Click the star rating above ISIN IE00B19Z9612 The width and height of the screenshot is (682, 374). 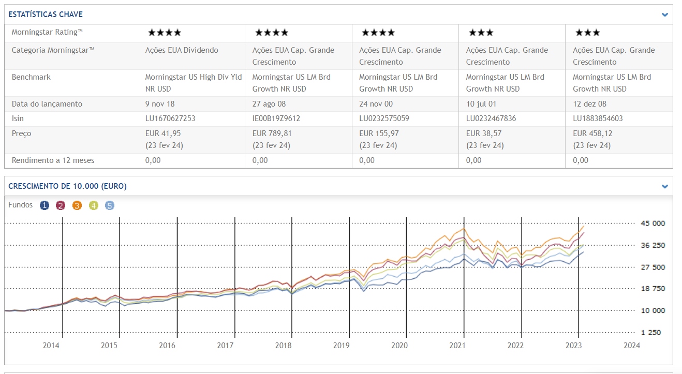[271, 33]
